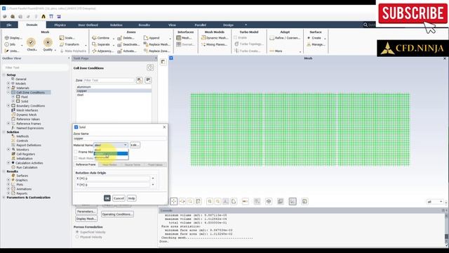Open the Results ribbon tab

click(144, 25)
